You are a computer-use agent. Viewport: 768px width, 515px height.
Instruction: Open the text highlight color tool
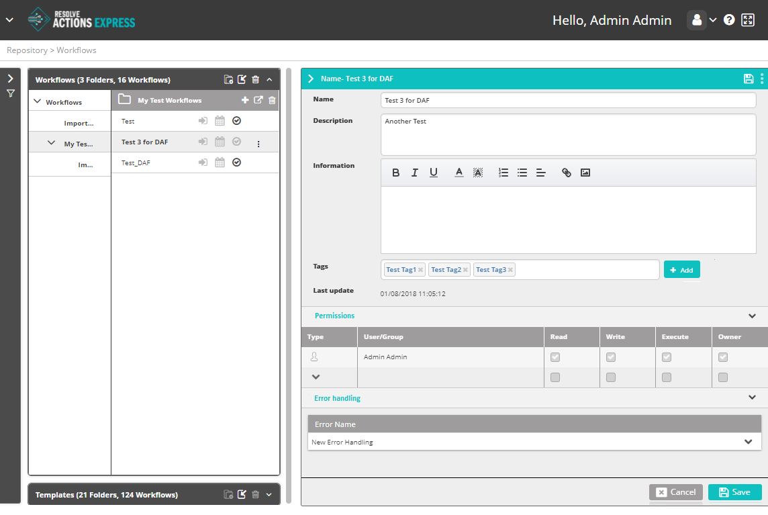click(478, 173)
